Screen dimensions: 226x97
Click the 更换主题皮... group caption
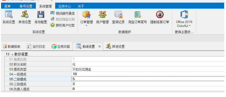184,32
